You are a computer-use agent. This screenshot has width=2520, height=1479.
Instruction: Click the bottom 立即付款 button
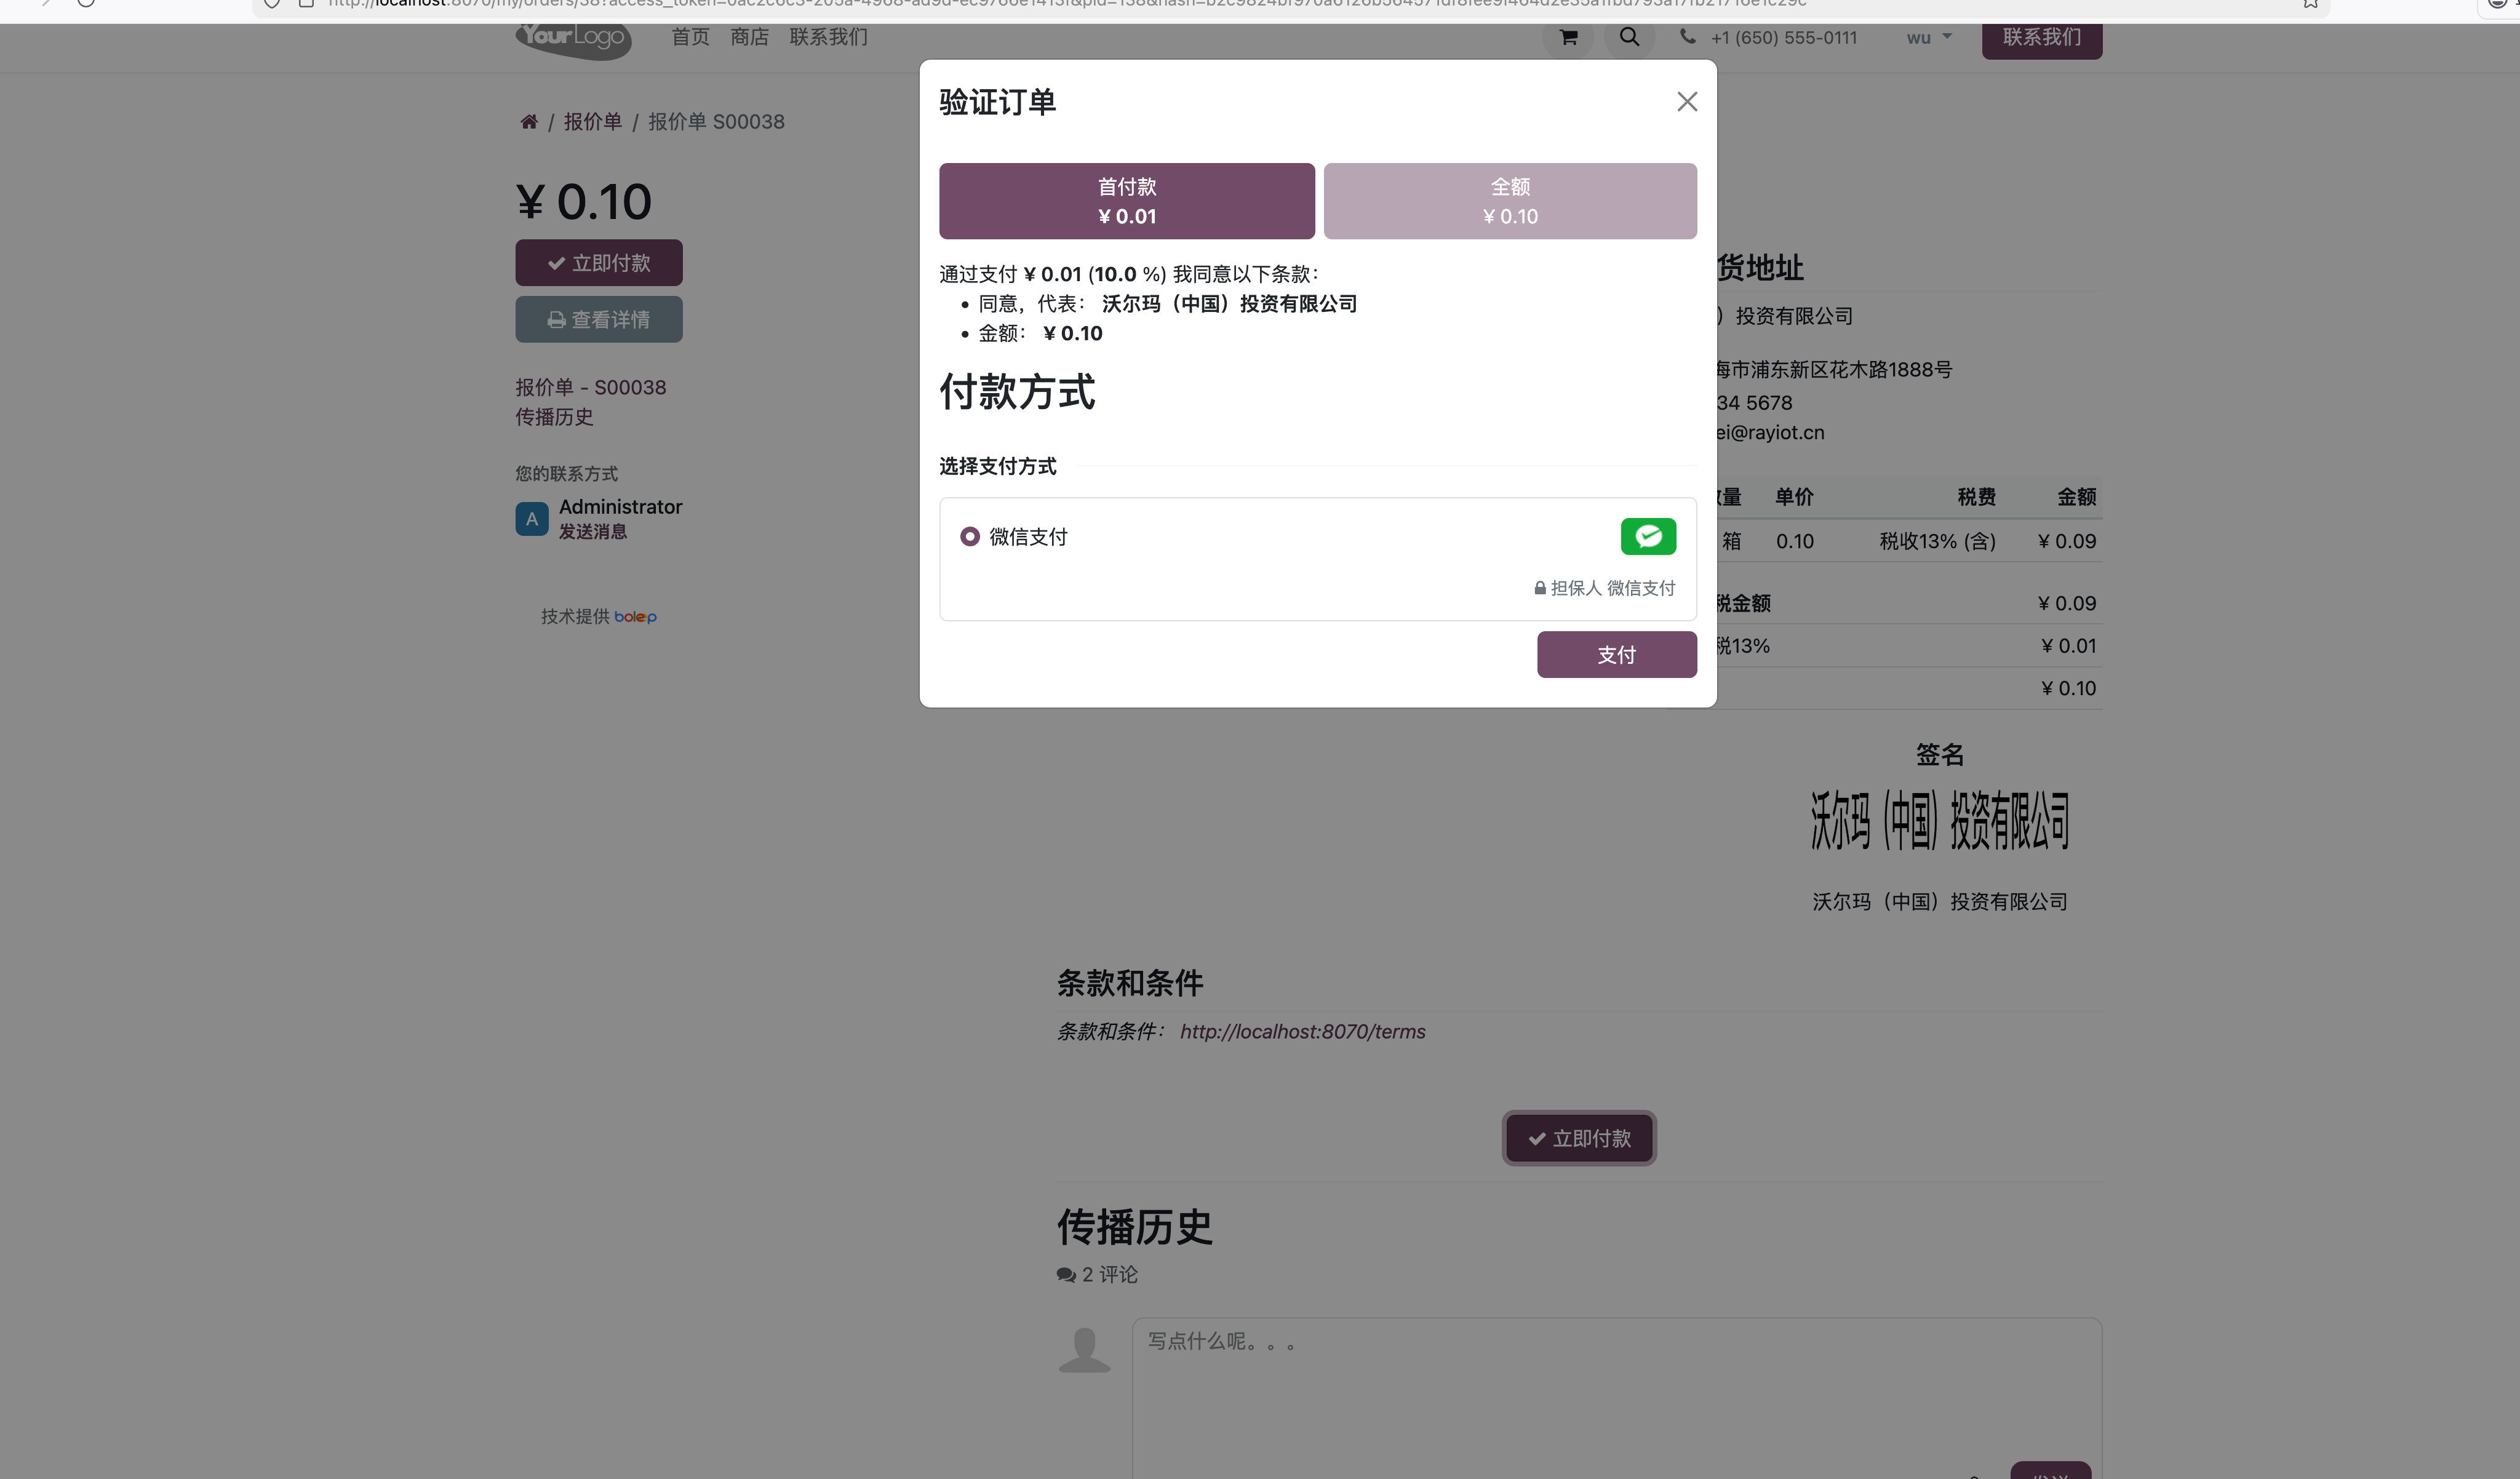1579,1139
